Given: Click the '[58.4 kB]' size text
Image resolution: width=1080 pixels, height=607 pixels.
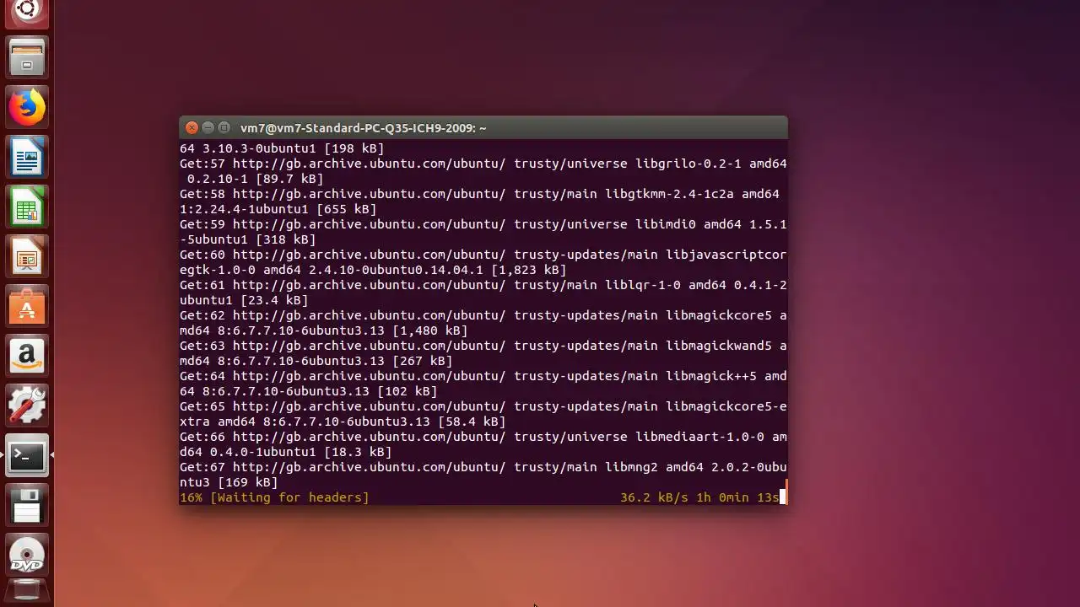Looking at the screenshot, I should [x=472, y=422].
